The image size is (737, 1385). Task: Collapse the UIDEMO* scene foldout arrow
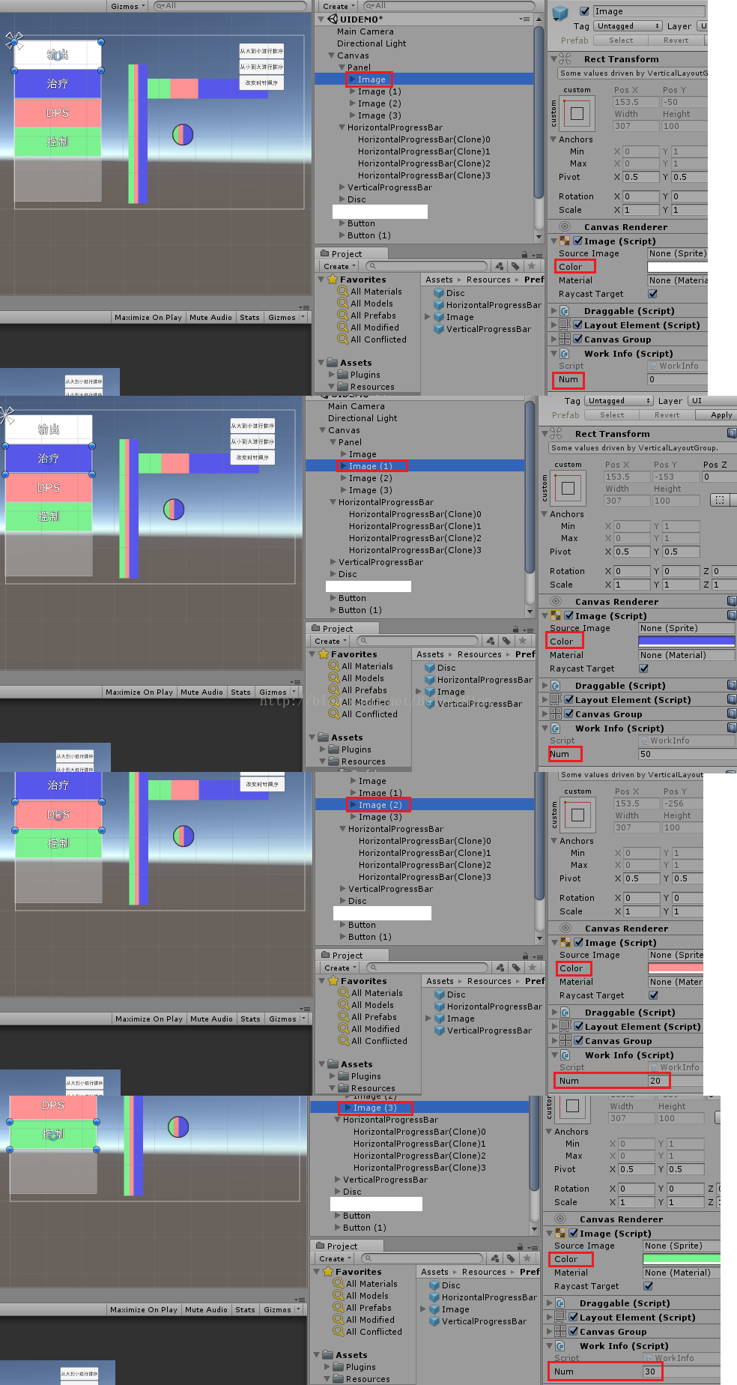pyautogui.click(x=321, y=19)
